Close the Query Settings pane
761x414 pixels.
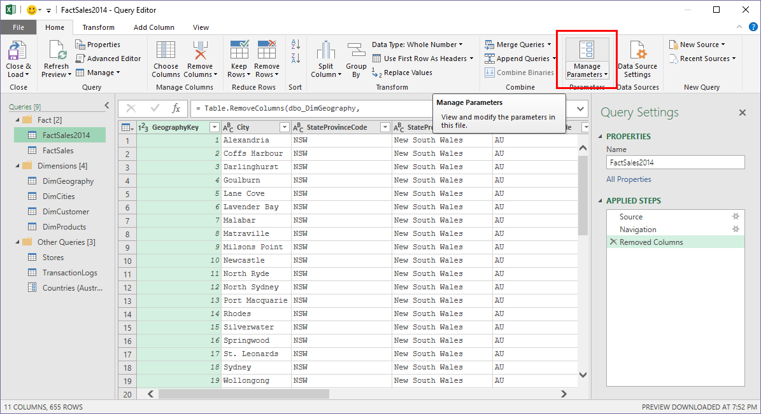742,113
